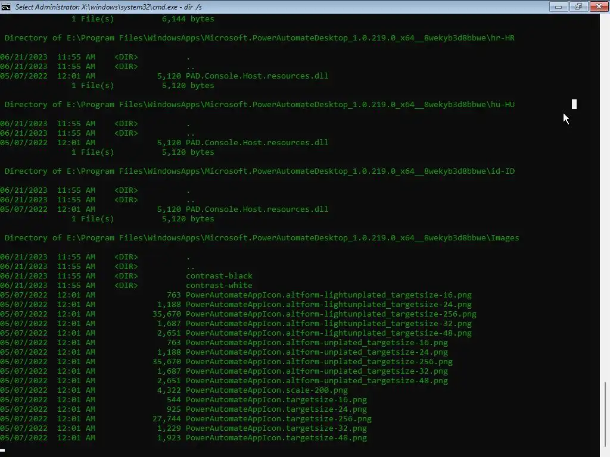The height and width of the screenshot is (457, 610).
Task: Click altform-lightunplated_targetsize-16.png file name
Action: coord(329,295)
